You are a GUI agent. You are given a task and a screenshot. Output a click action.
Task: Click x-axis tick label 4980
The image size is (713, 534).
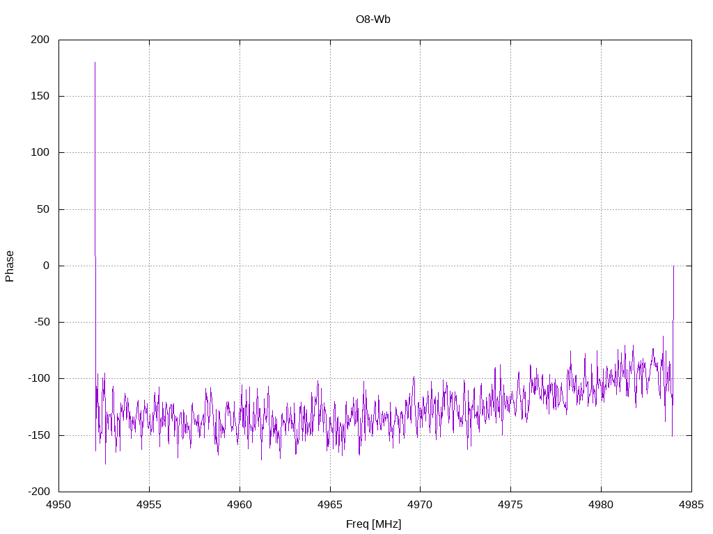[601, 505]
